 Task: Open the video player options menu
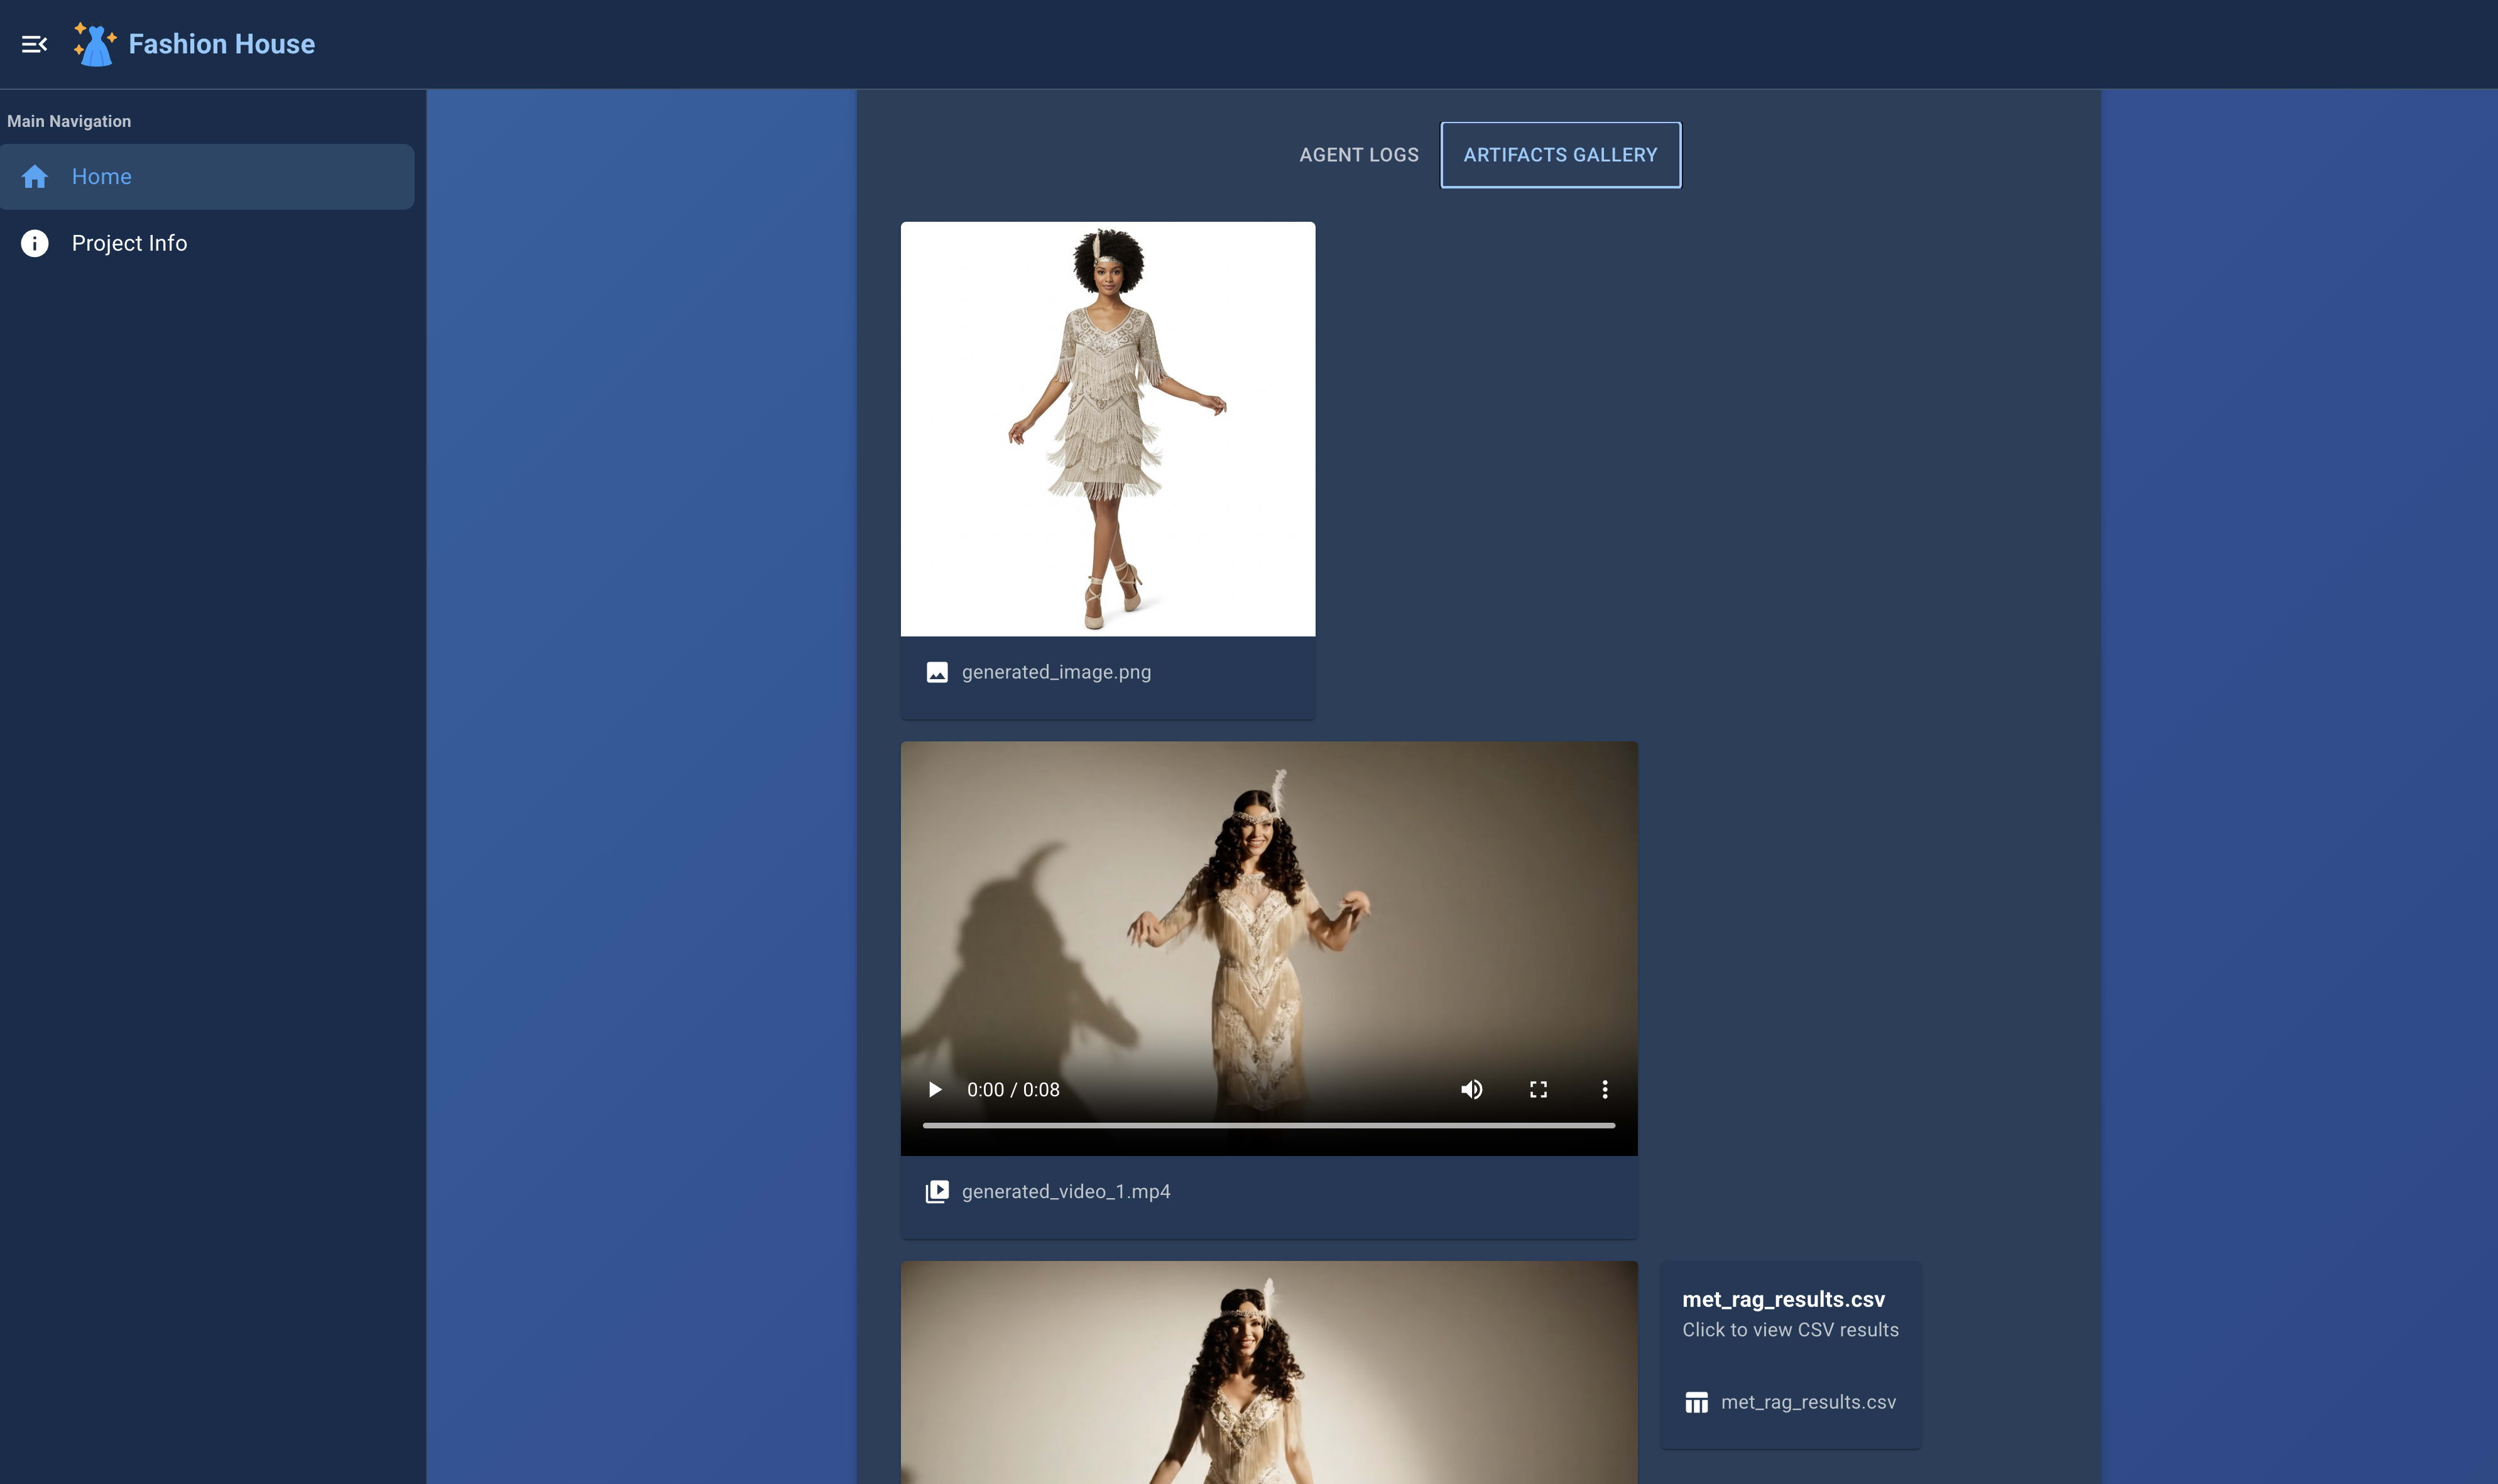pos(1605,1089)
